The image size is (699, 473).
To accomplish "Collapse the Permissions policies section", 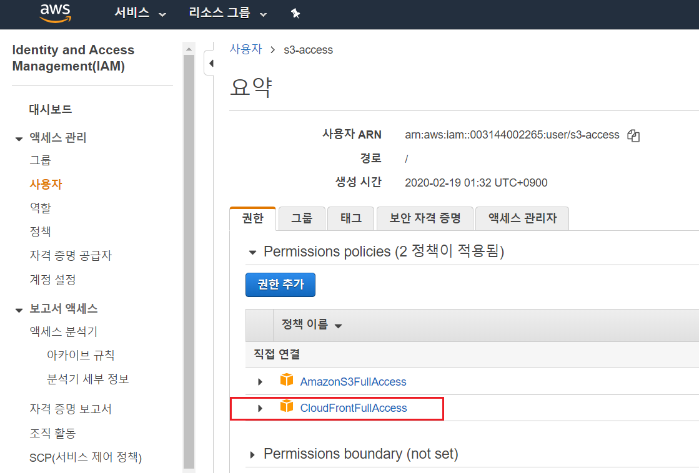I will click(252, 253).
